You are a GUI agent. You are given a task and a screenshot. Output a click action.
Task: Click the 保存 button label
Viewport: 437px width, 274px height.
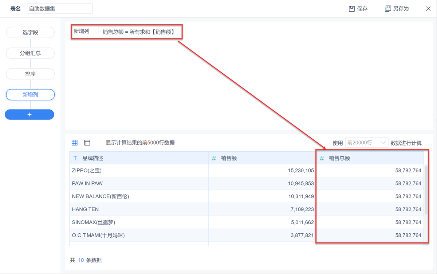362,9
